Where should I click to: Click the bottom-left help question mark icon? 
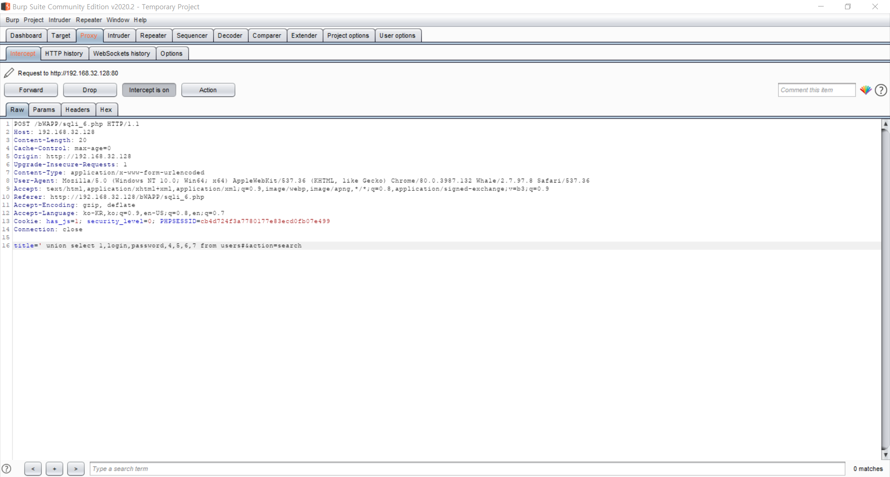6,469
